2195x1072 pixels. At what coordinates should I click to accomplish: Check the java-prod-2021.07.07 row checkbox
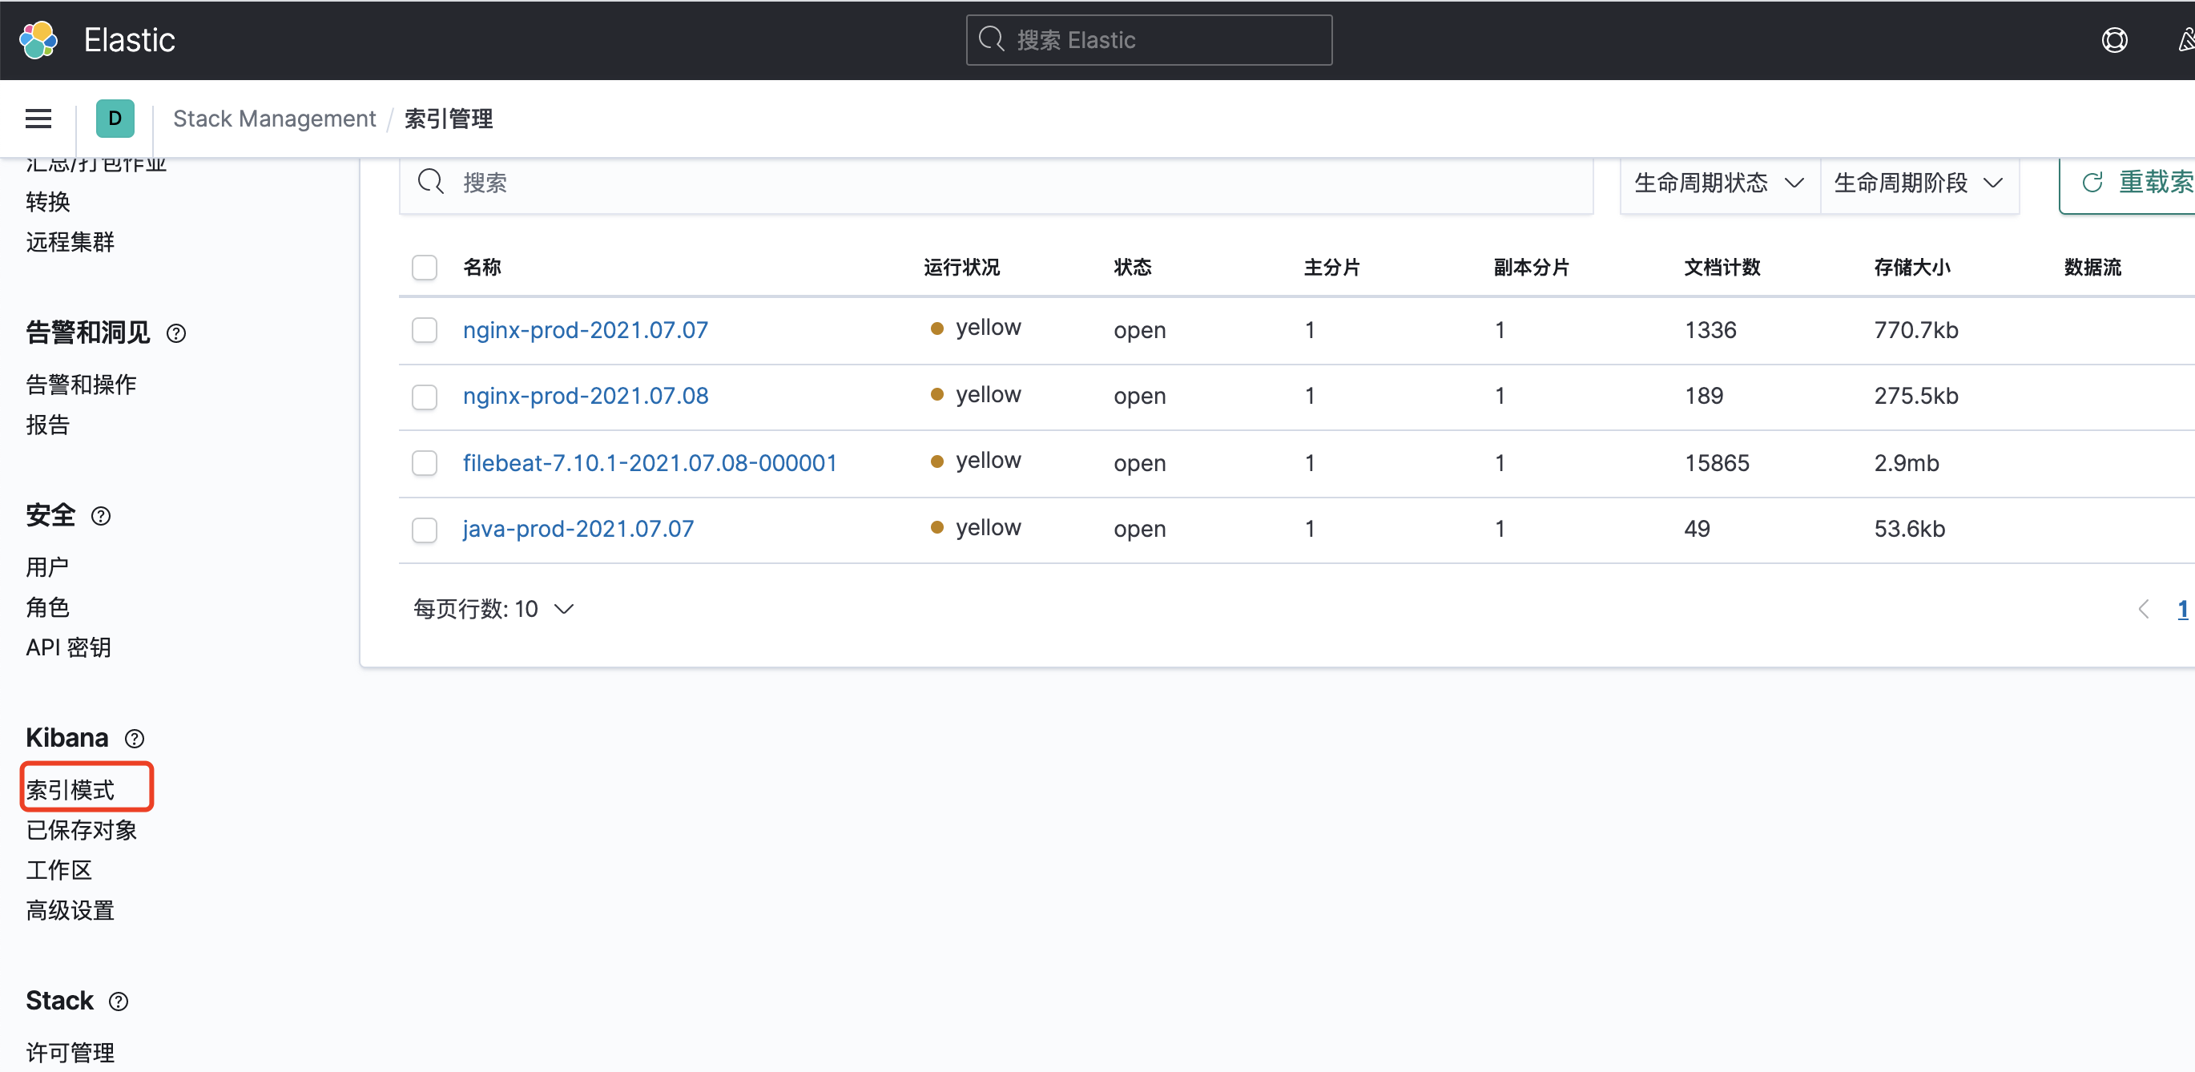[425, 530]
